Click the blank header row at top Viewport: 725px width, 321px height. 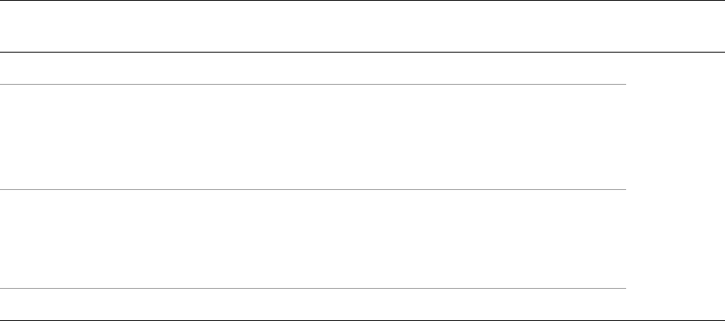pyautogui.click(x=362, y=26)
